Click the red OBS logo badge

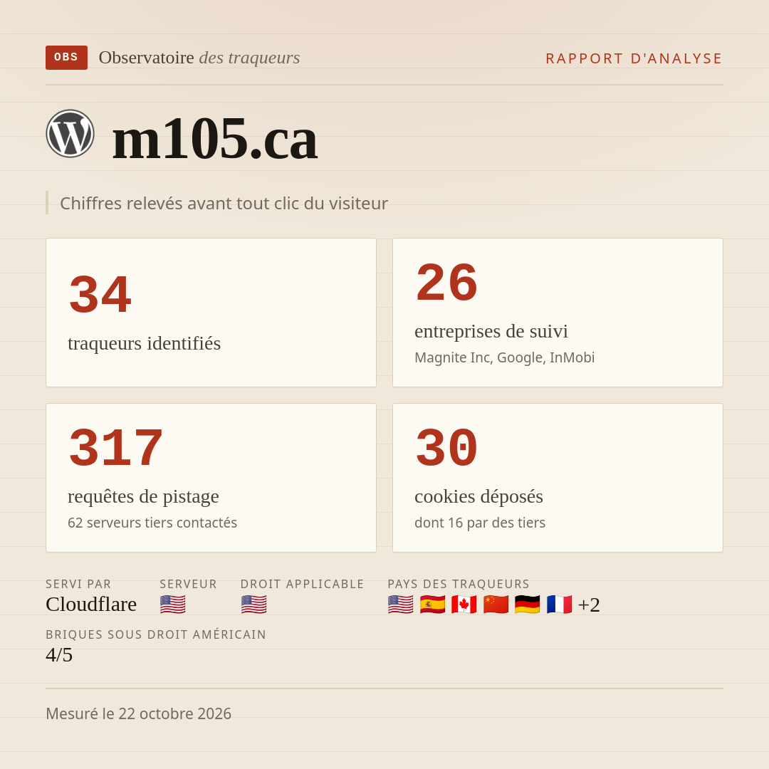pos(67,58)
